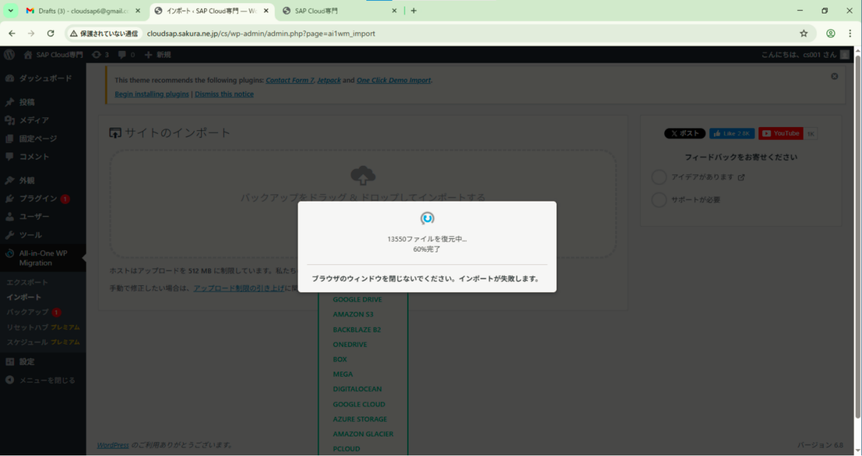Image resolution: width=862 pixels, height=456 pixels.
Task: Open ユーザー menu in sidebar
Action: [x=43, y=217]
